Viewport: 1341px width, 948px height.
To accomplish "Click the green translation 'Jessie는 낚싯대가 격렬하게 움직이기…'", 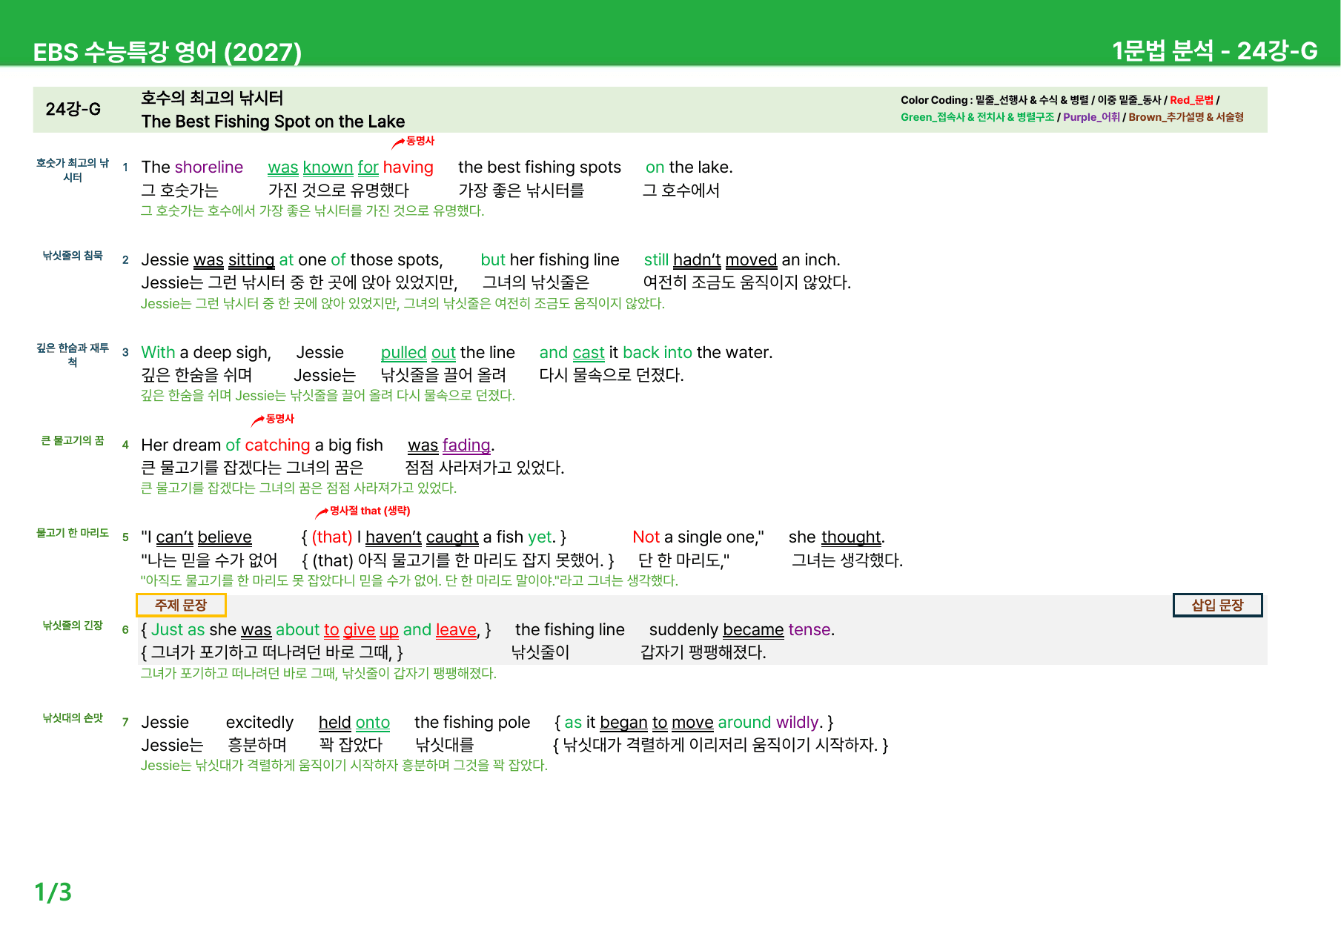I will tap(345, 766).
